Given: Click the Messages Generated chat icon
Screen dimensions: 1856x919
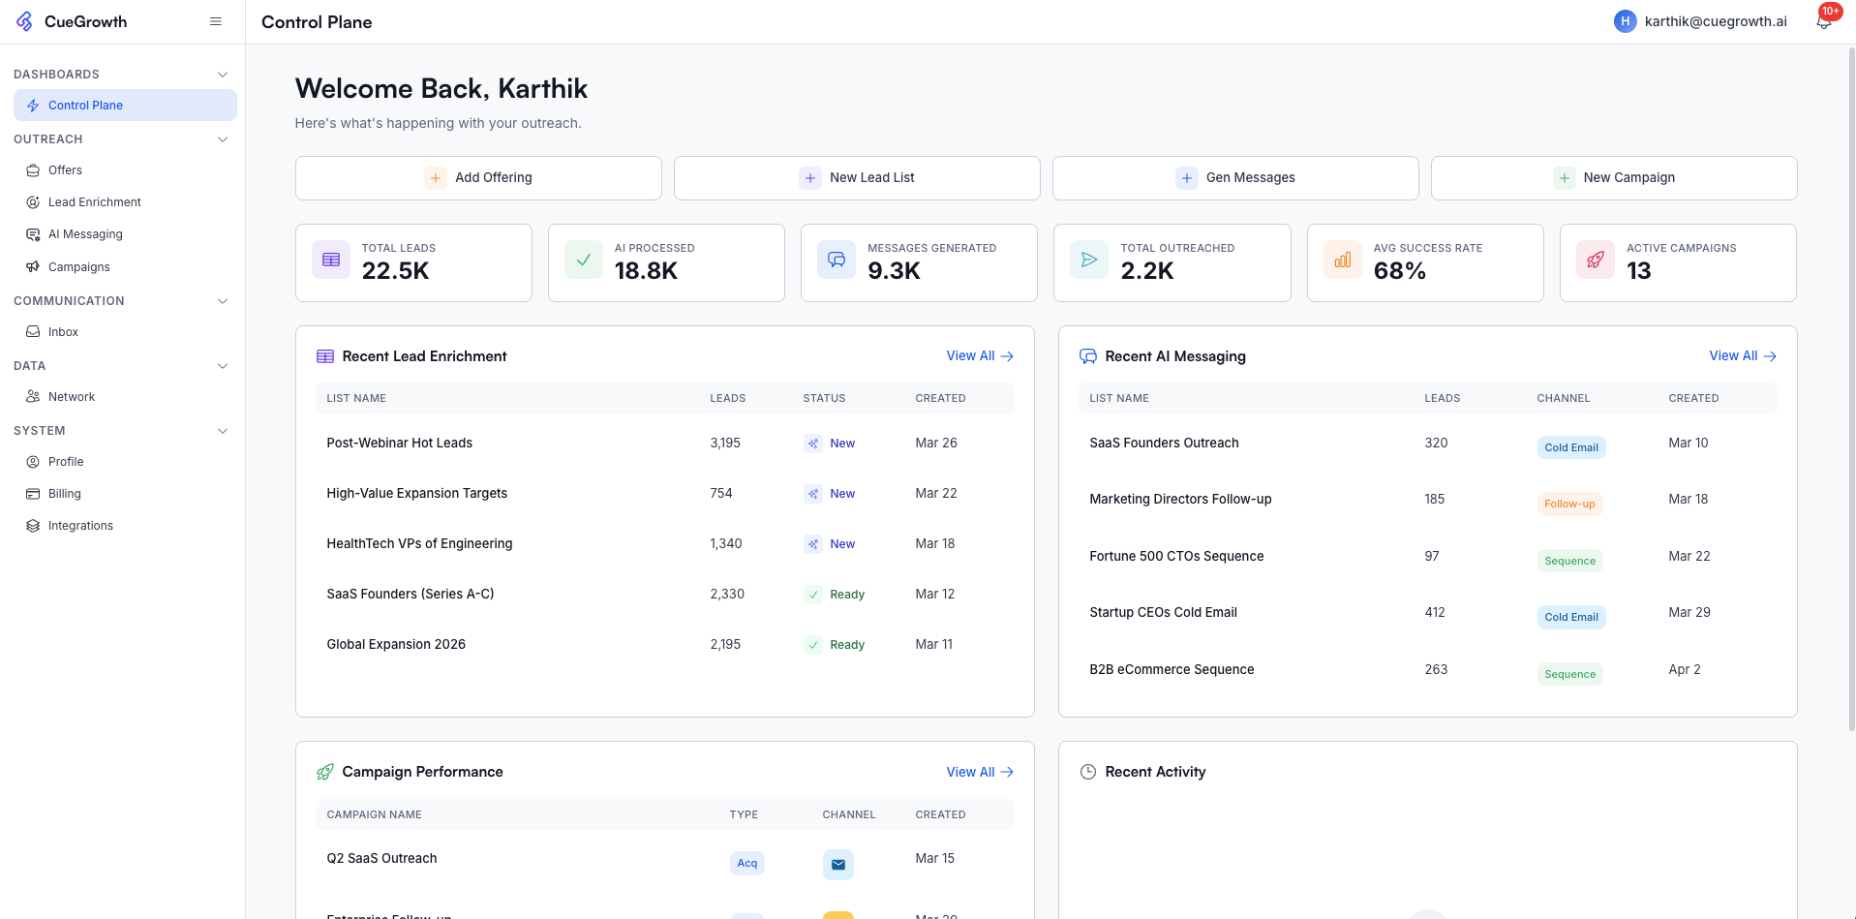Looking at the screenshot, I should pyautogui.click(x=837, y=260).
